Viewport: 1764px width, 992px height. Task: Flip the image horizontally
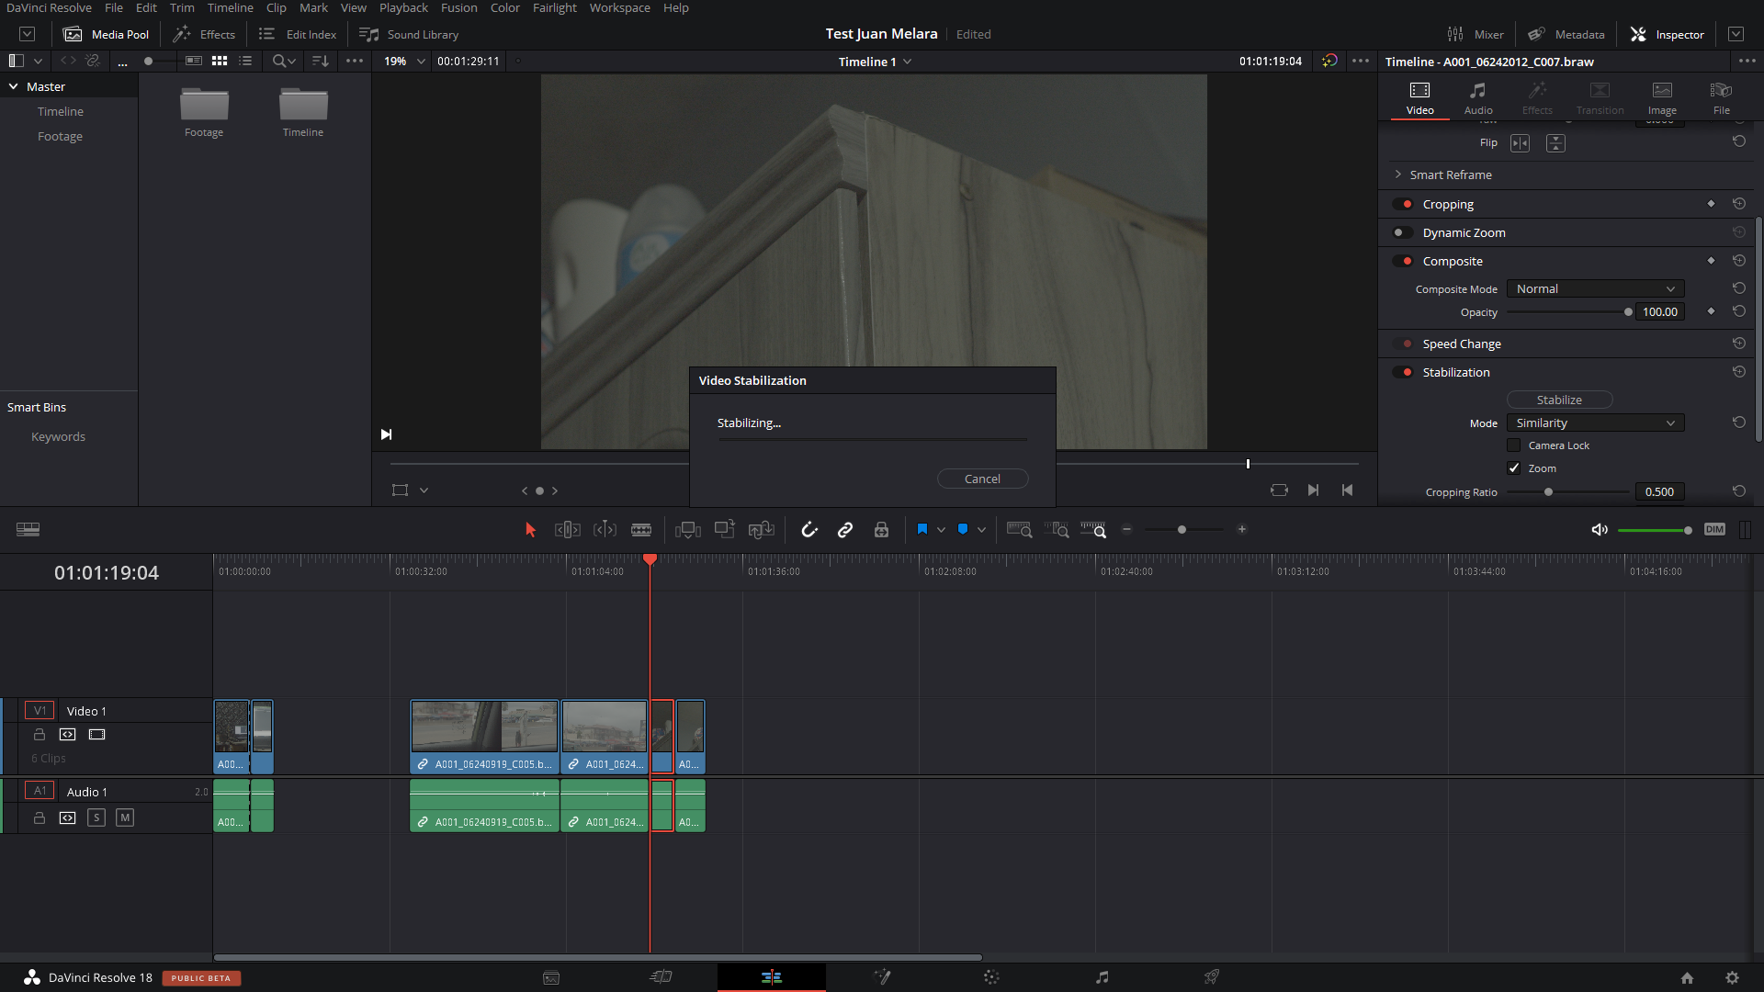pos(1521,143)
